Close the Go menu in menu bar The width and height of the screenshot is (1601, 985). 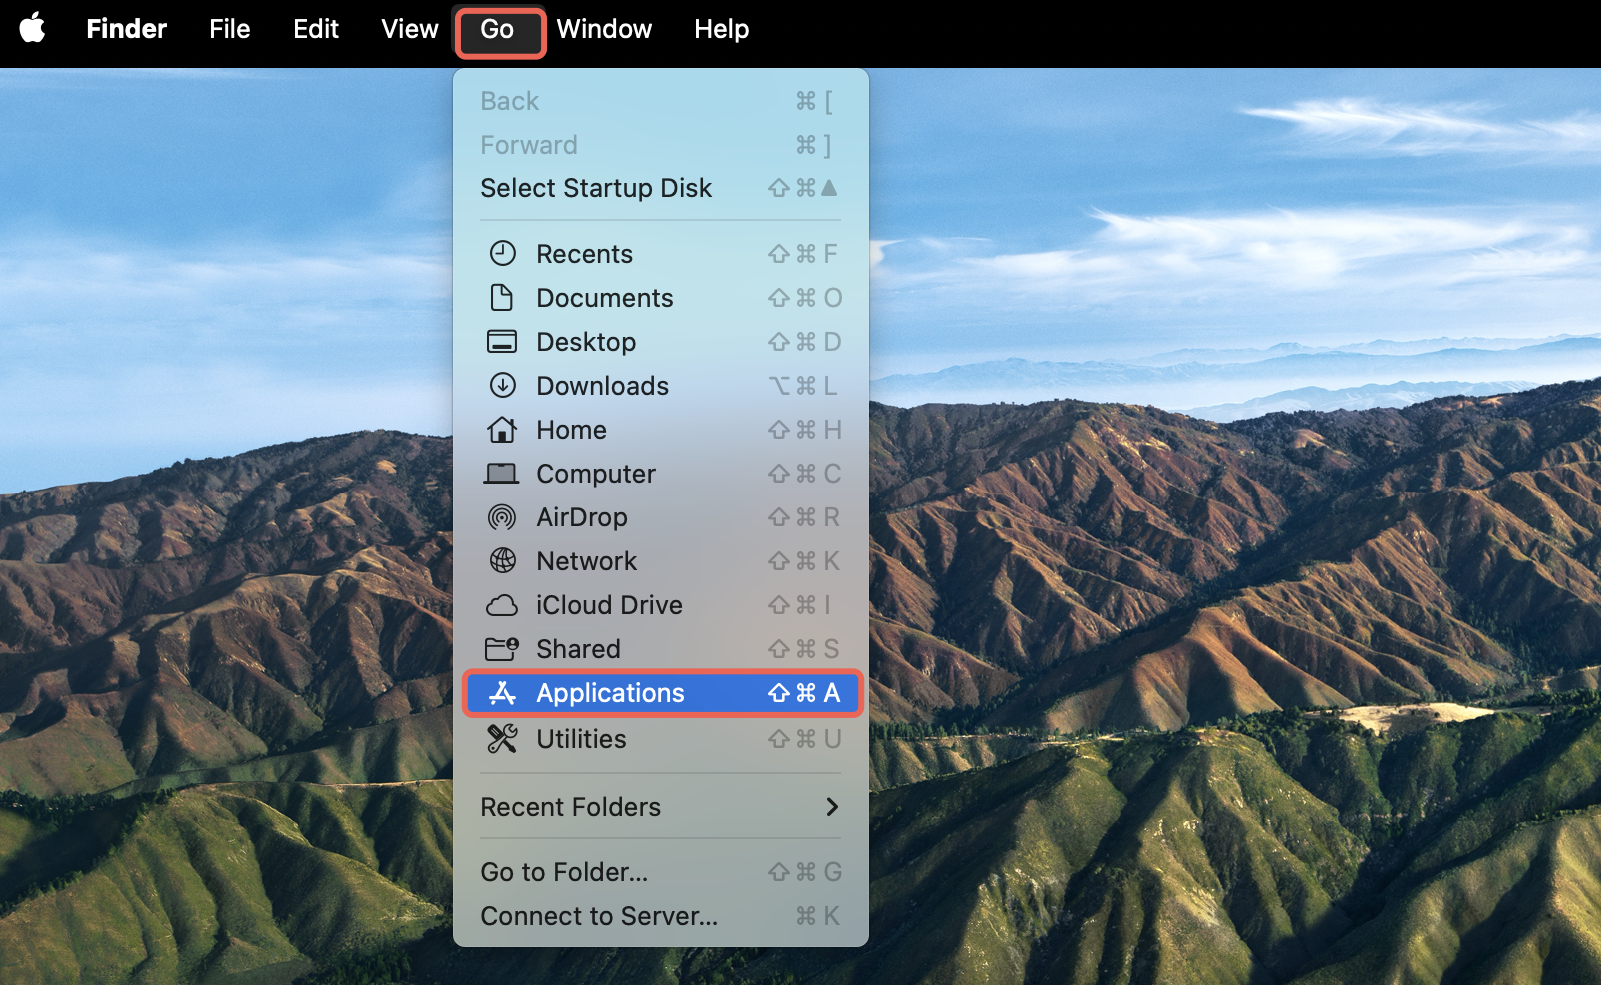coord(498,31)
